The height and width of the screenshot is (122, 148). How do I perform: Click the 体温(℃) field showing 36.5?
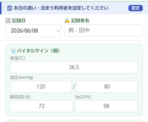point(74,67)
